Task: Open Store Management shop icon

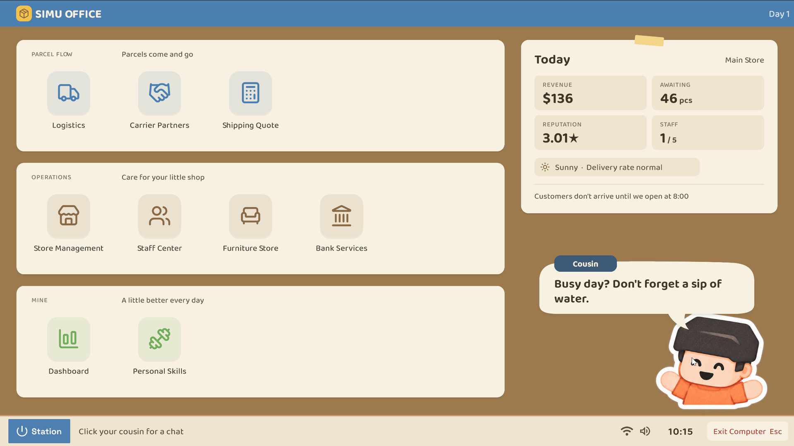Action: (x=69, y=216)
